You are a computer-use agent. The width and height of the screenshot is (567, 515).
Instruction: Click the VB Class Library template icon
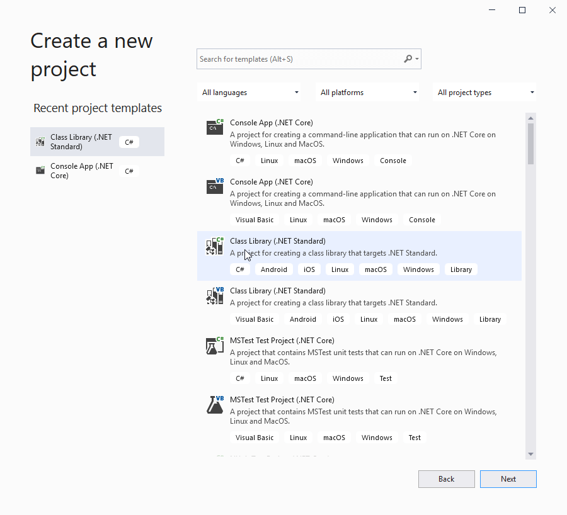point(215,296)
